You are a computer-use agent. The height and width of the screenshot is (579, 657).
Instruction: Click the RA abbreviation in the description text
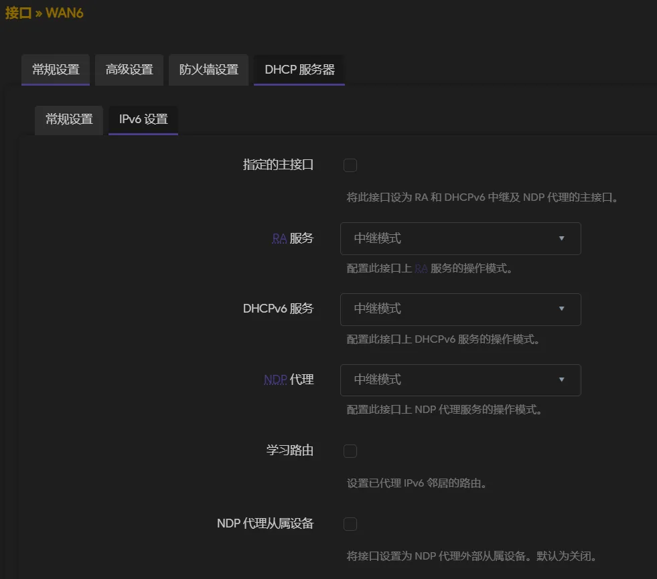point(421,268)
